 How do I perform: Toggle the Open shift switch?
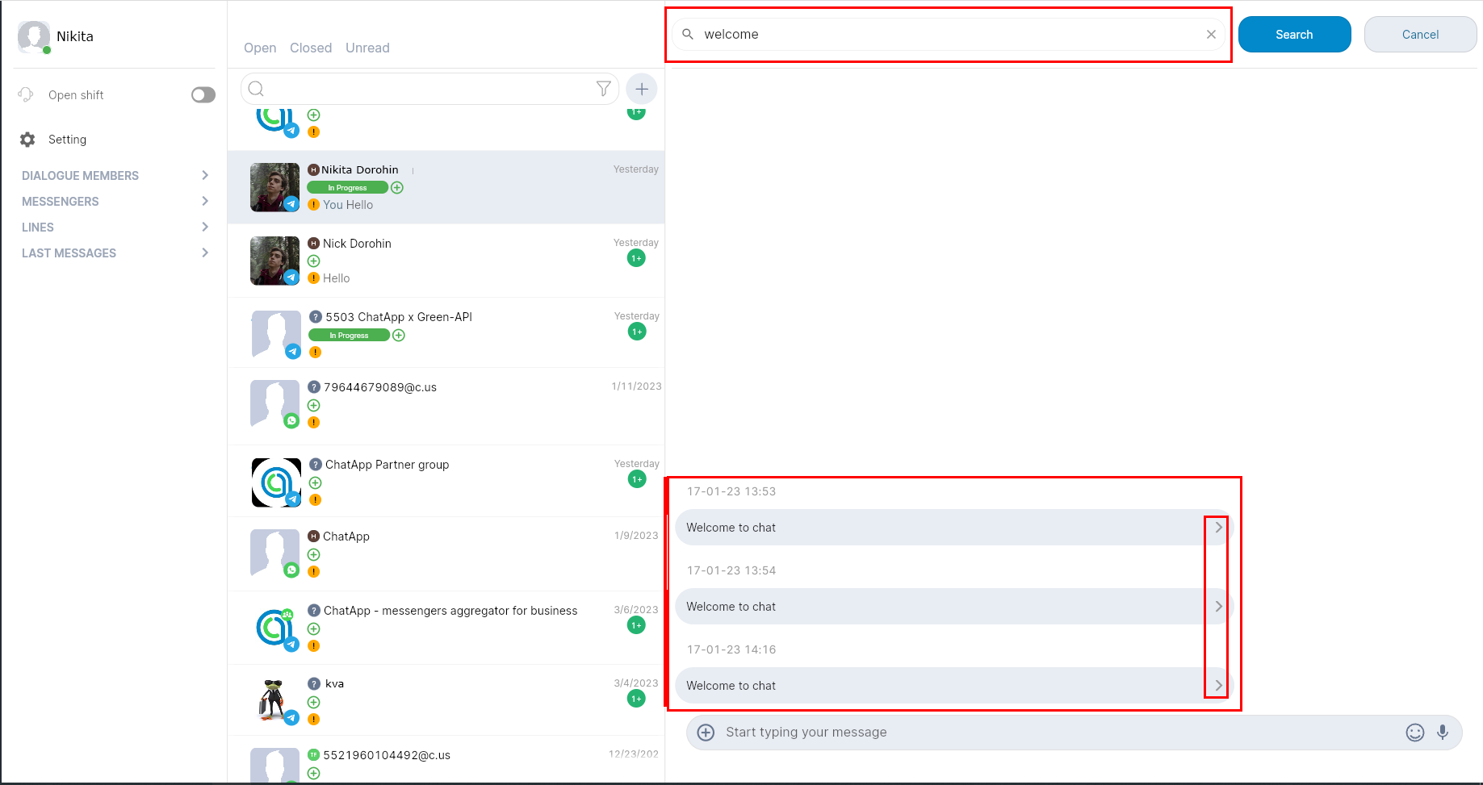tap(203, 95)
